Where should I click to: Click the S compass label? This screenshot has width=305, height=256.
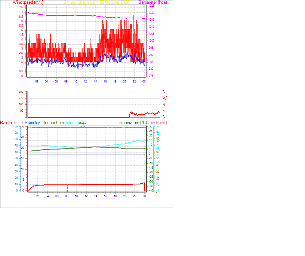(x=164, y=105)
